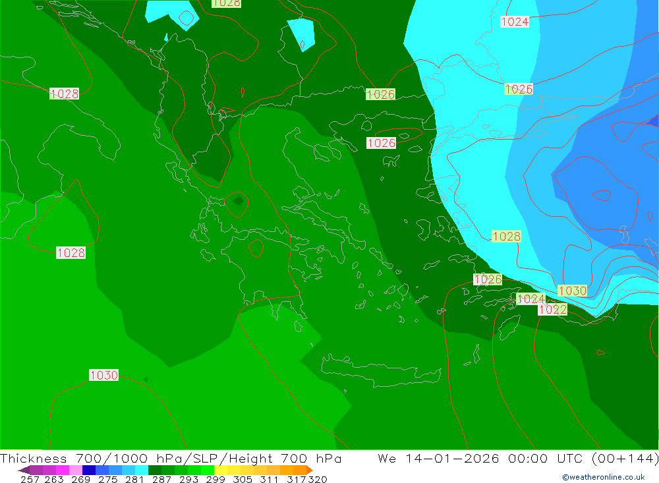
Task: Click legend value 293
Action: [x=188, y=479]
